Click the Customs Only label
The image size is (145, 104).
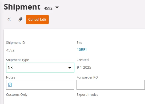17,95
